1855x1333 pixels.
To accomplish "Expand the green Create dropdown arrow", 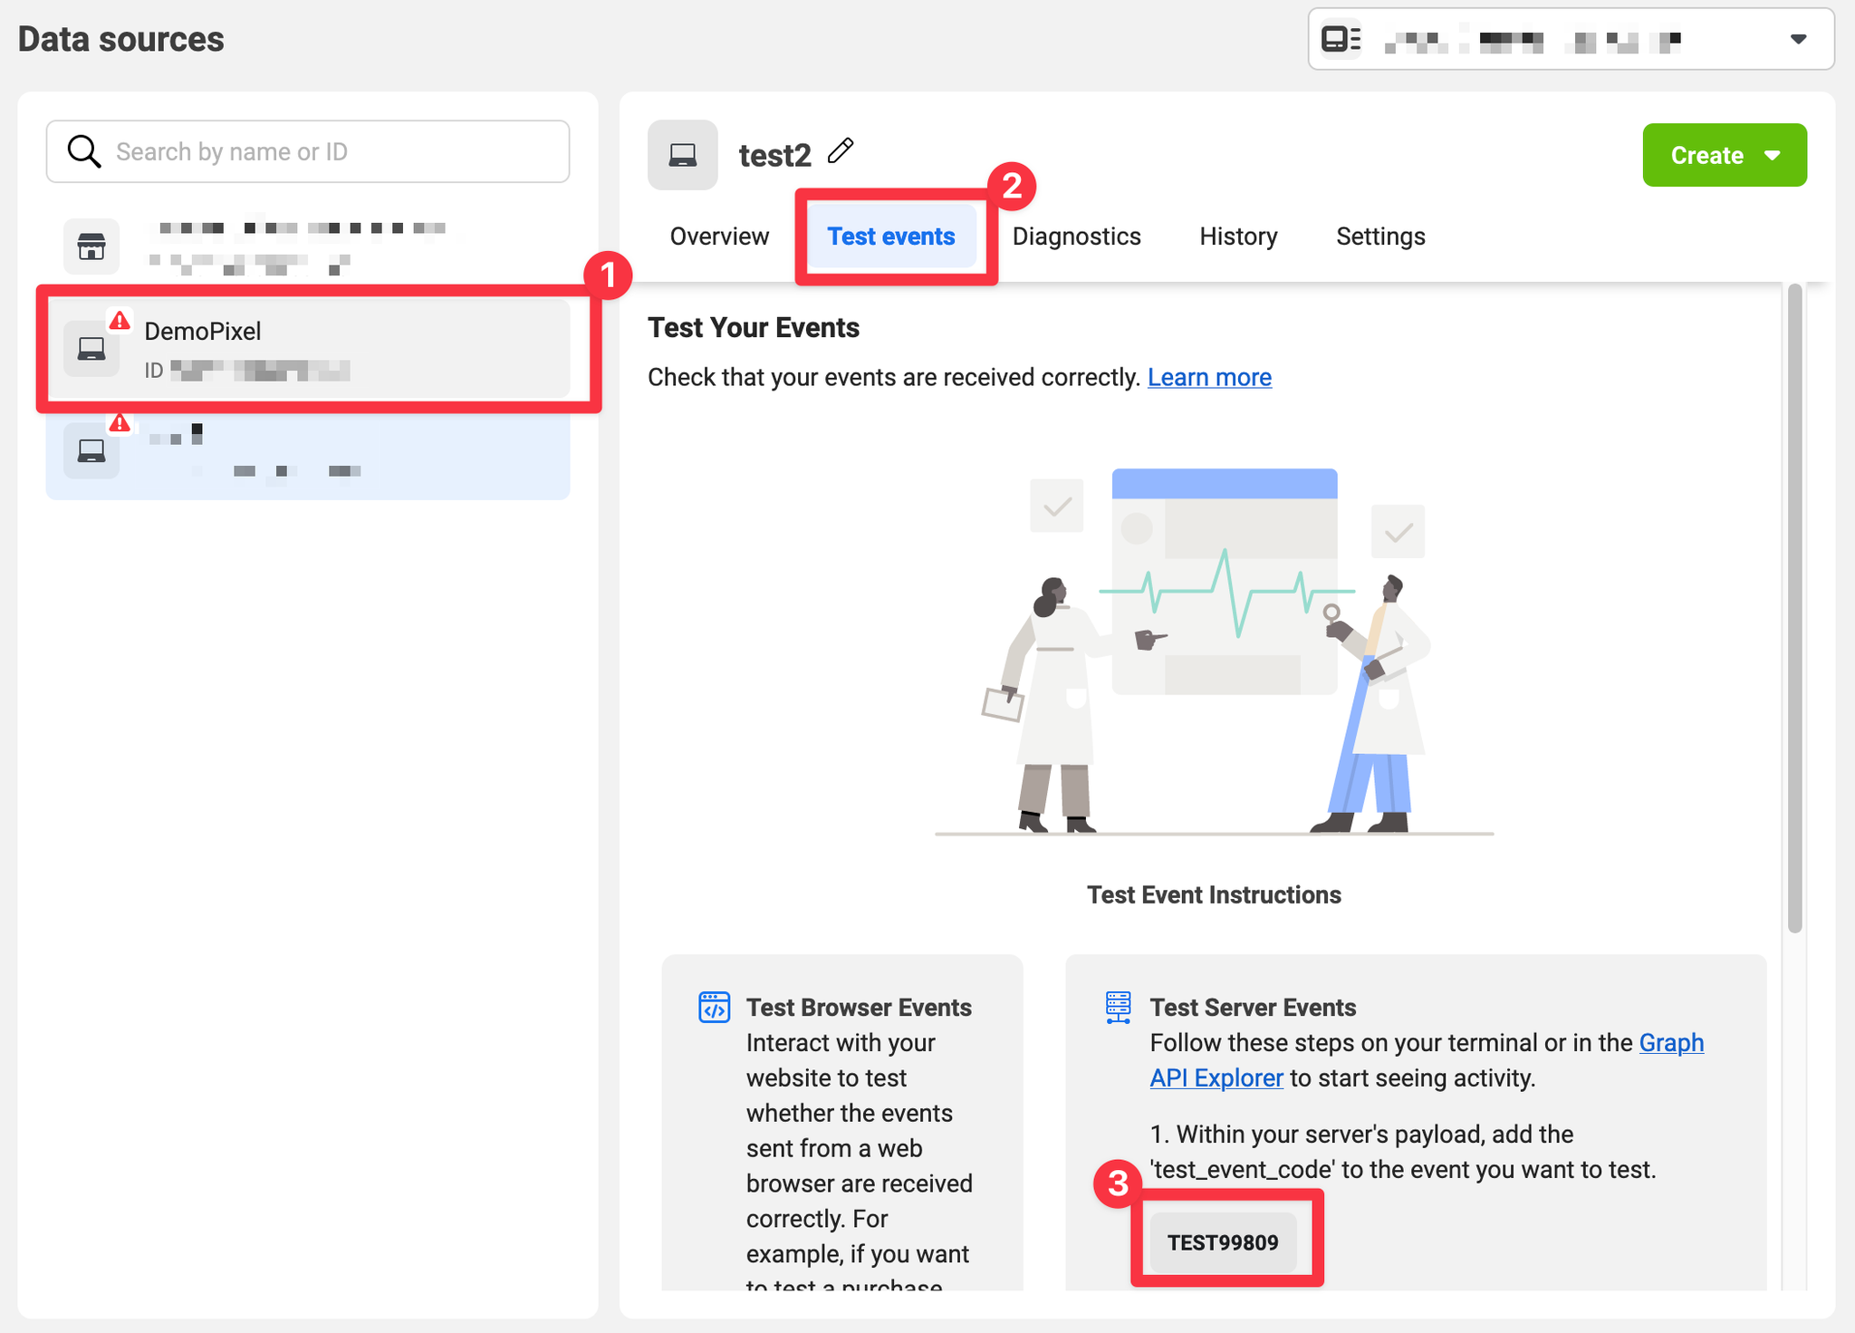I will (1773, 155).
